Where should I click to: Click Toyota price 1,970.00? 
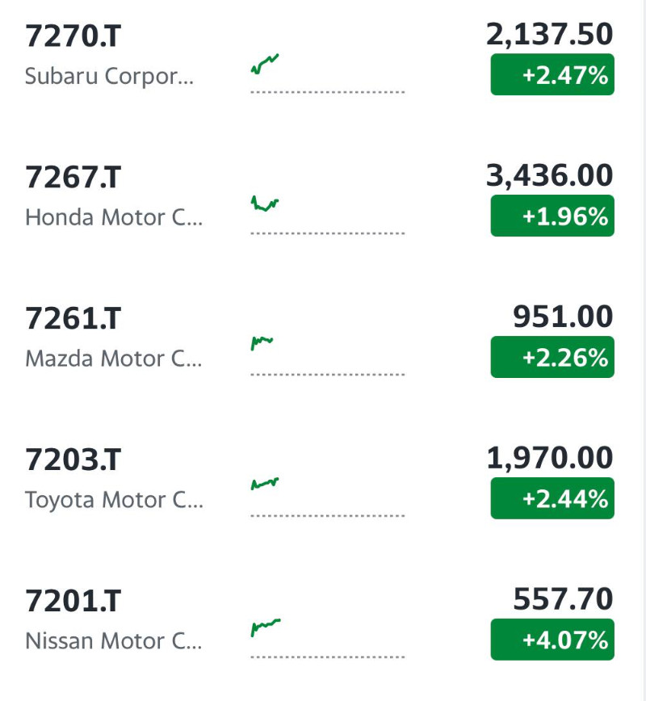pyautogui.click(x=549, y=458)
